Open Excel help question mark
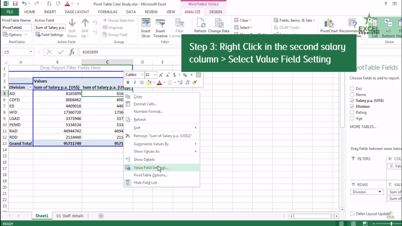Viewport: 402px width, 226px height. 386,4
